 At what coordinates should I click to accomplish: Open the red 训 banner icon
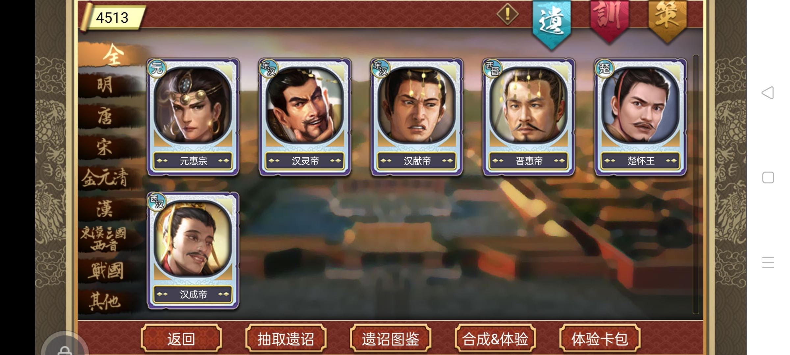[609, 20]
